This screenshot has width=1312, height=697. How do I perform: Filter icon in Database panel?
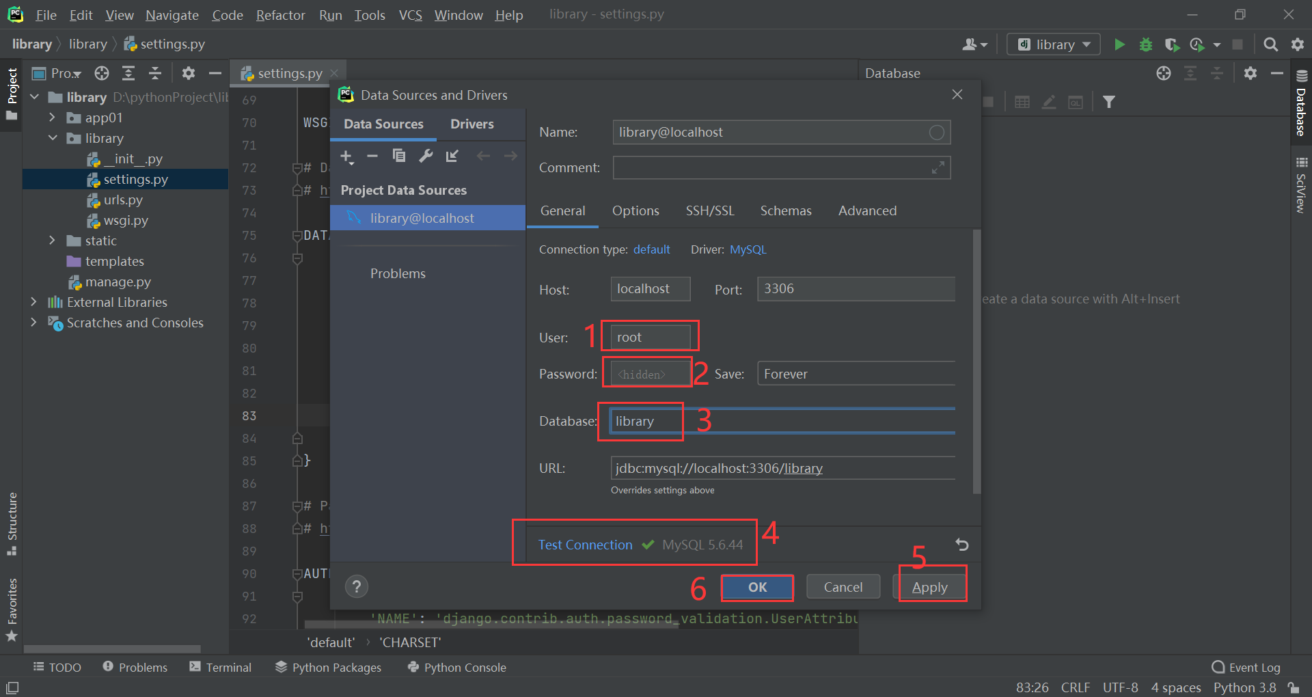1109,102
